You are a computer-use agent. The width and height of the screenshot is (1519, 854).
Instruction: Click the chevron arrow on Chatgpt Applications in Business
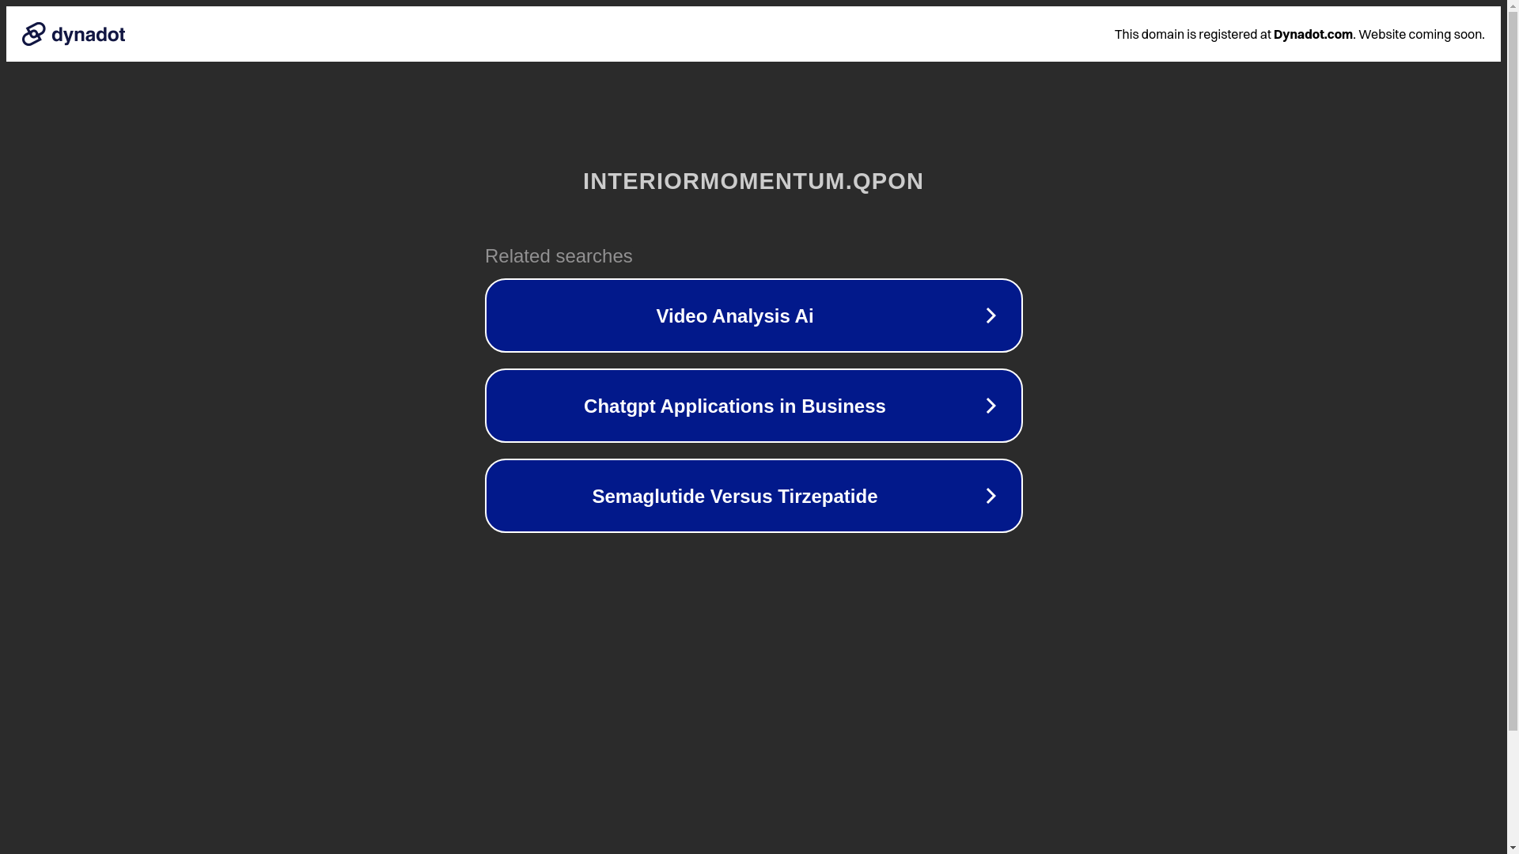coord(991,406)
